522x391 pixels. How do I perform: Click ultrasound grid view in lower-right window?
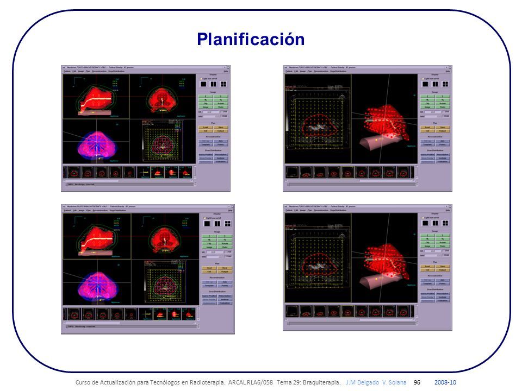click(318, 257)
